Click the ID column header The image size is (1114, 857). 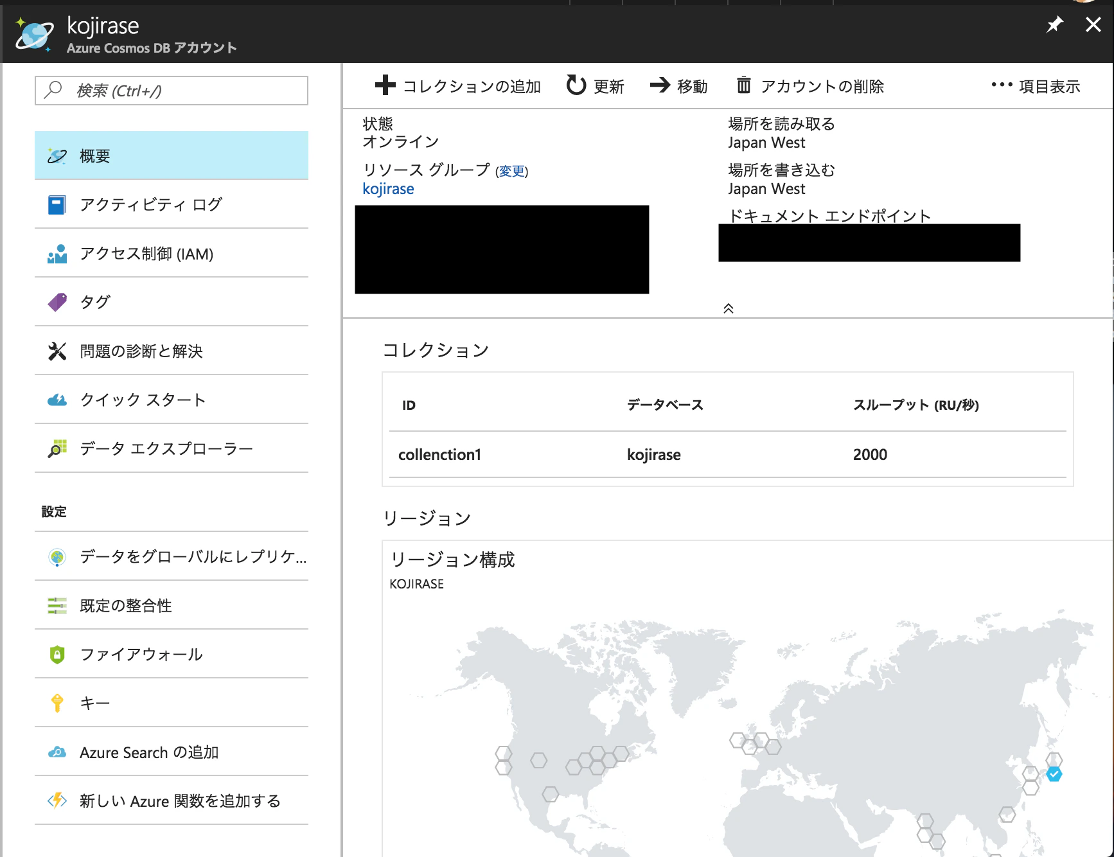coord(409,405)
